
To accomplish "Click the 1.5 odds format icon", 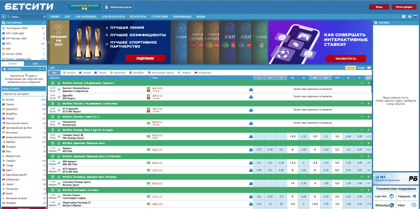I will 404,17.
